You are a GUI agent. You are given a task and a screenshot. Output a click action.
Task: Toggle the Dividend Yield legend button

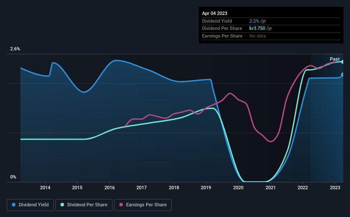30,205
